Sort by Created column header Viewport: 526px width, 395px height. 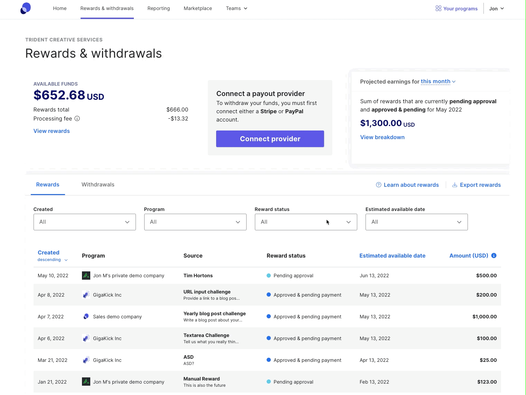(x=48, y=252)
